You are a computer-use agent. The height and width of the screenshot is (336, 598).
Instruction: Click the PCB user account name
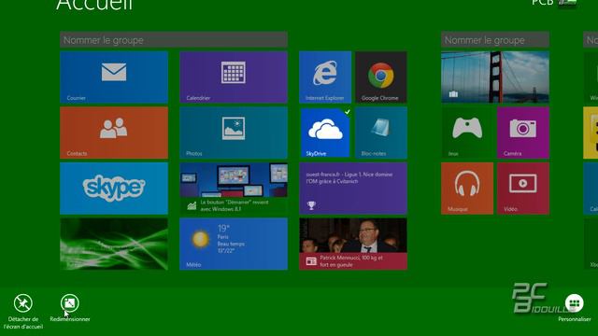[x=542, y=3]
